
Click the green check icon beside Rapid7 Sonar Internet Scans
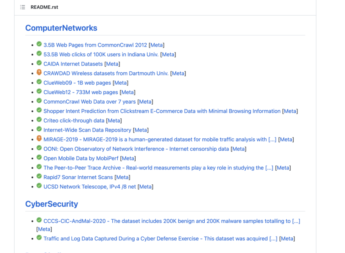click(39, 176)
